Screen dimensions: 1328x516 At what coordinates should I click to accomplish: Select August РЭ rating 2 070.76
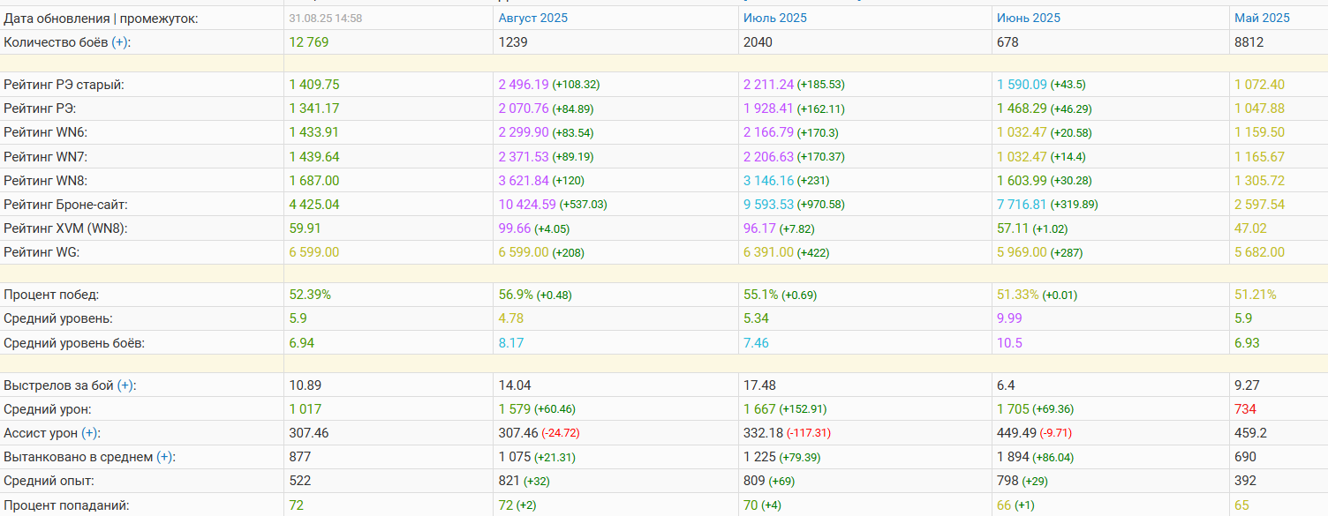pyautogui.click(x=524, y=108)
